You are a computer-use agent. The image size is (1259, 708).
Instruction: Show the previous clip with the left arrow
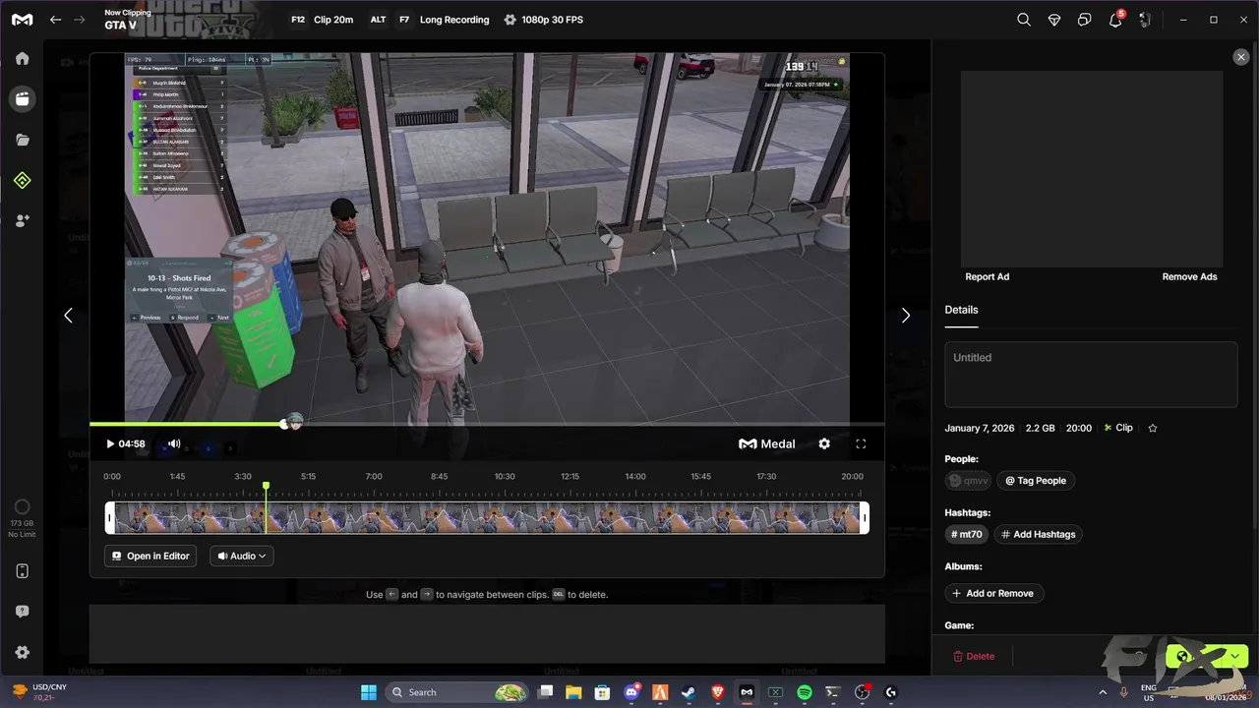[68, 316]
